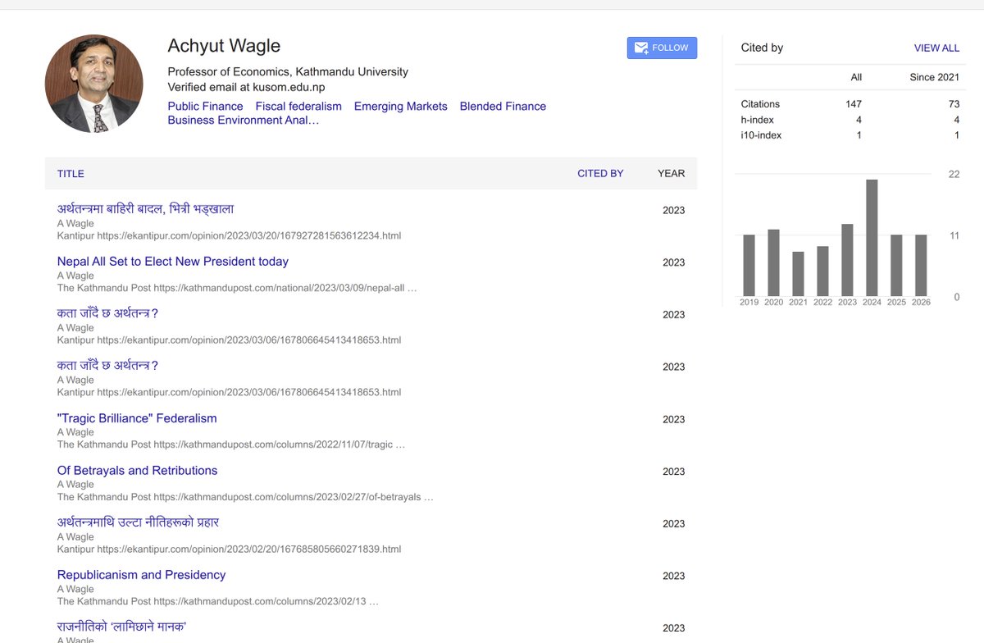Open 'Of Betrayals and Retributions' article
Image resolution: width=984 pixels, height=643 pixels.
pos(137,471)
